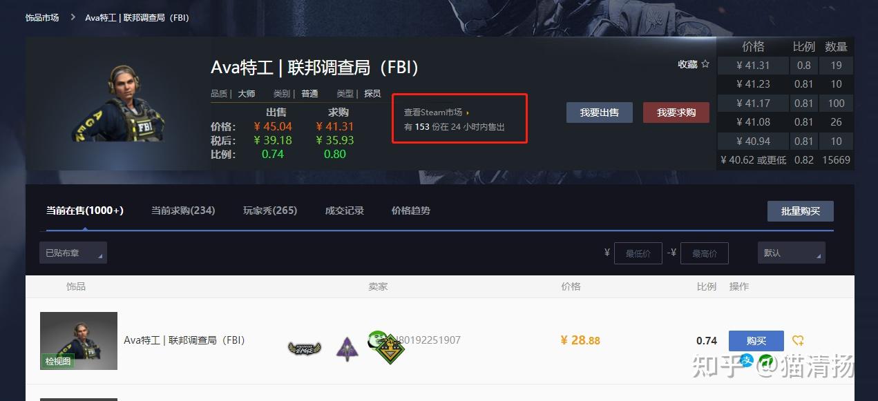Click the 最低价 price input field
878x401 pixels.
point(638,253)
